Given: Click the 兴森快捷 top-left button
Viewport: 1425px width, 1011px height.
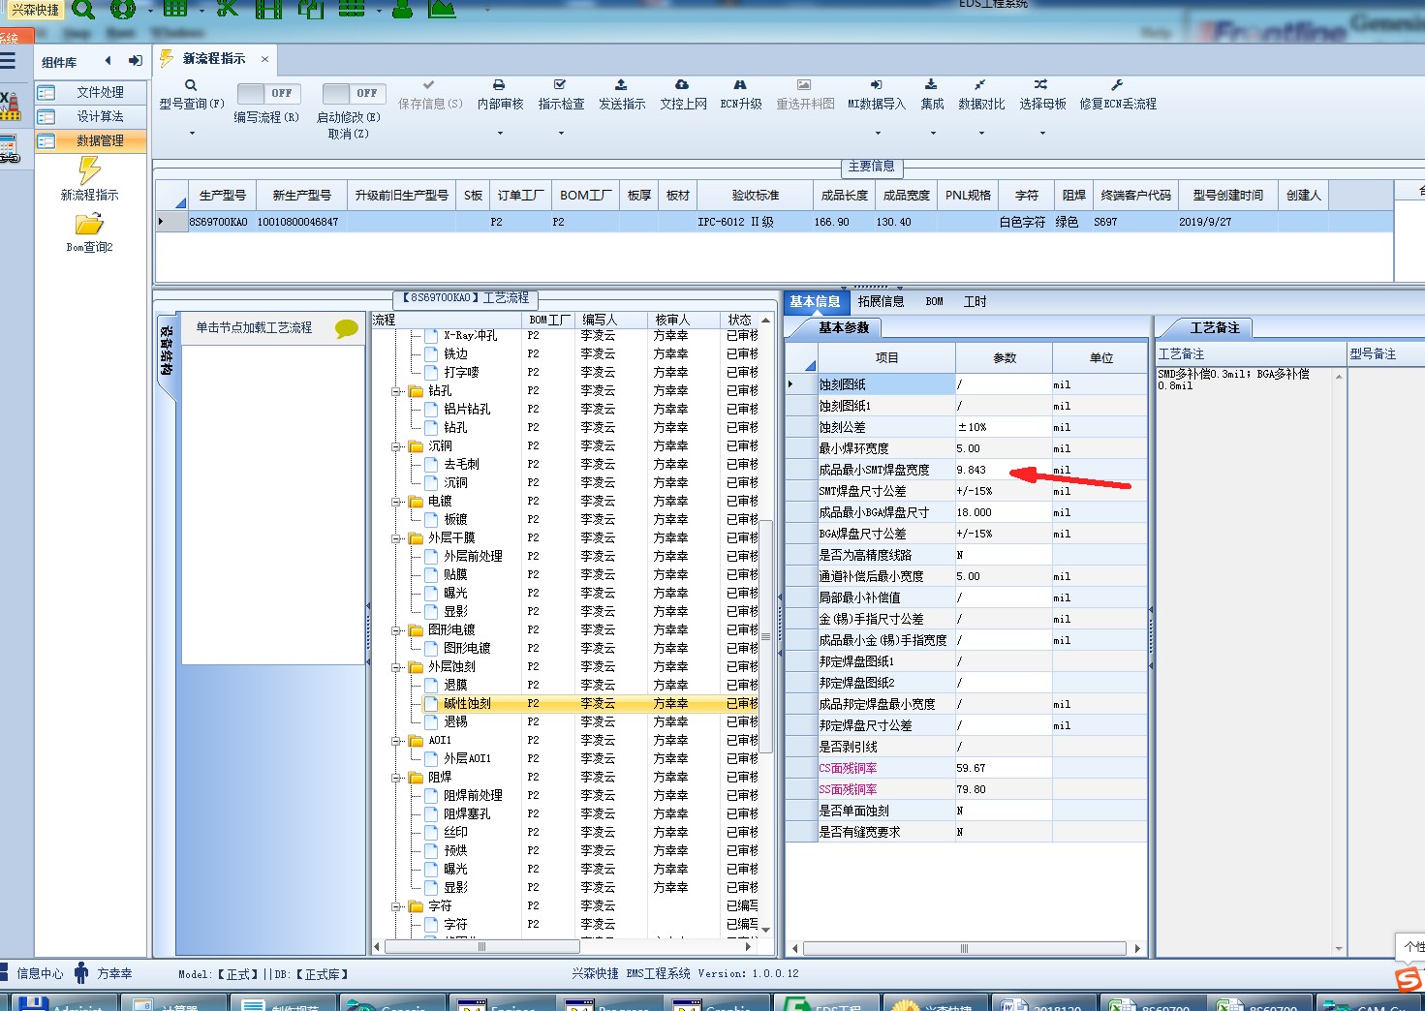Looking at the screenshot, I should pyautogui.click(x=35, y=10).
